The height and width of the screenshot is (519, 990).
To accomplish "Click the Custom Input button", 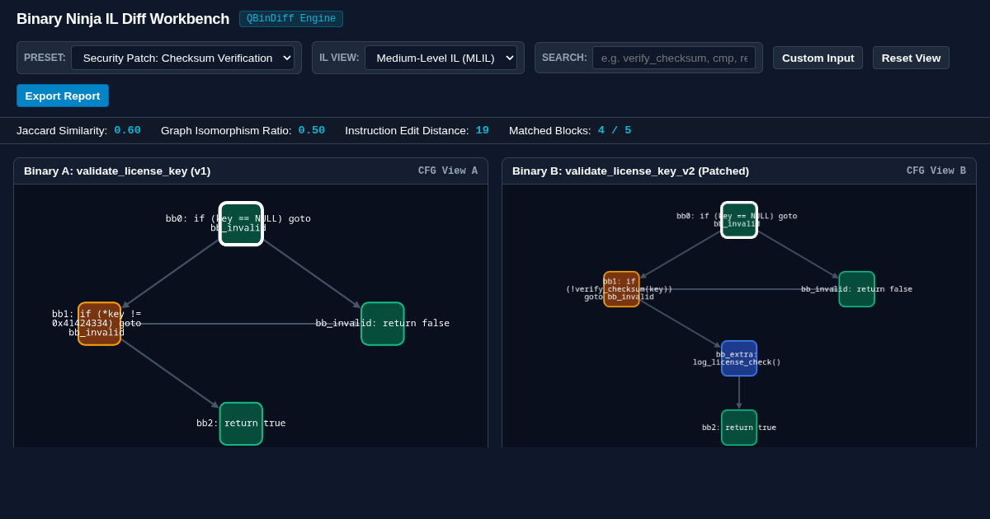I will pos(818,58).
